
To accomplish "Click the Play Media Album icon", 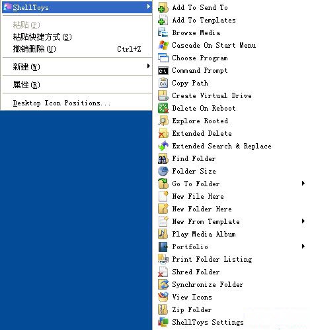I will 163,235.
